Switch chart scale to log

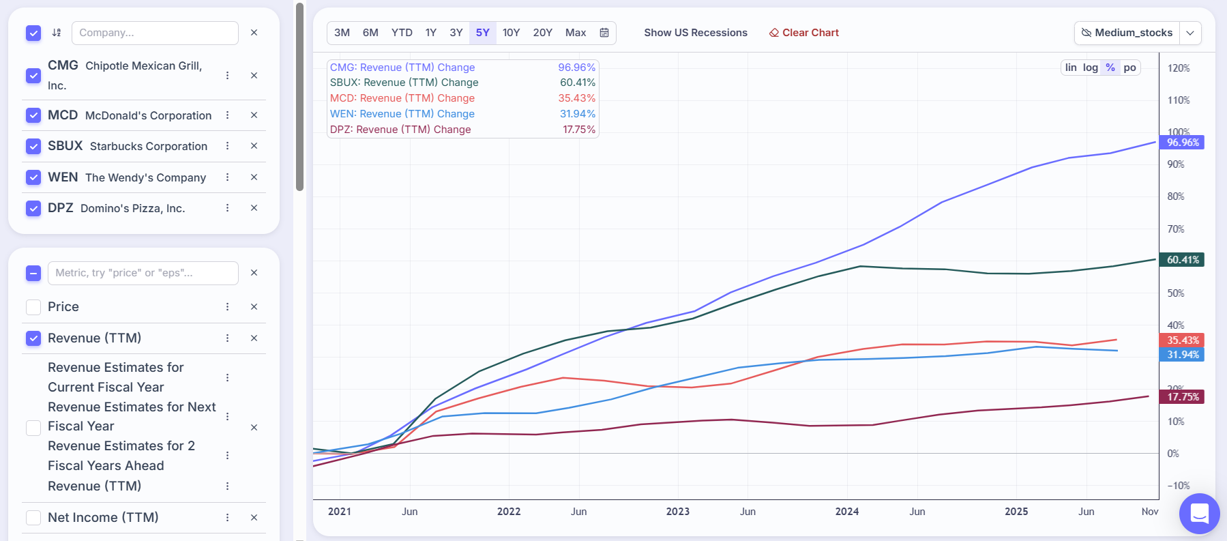click(x=1091, y=68)
